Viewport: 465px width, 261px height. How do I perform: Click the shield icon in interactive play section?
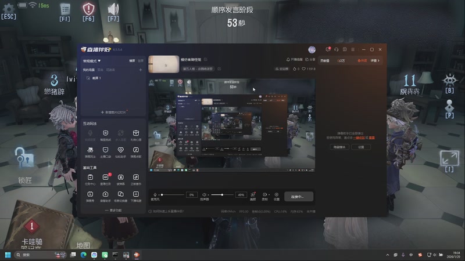click(x=105, y=133)
